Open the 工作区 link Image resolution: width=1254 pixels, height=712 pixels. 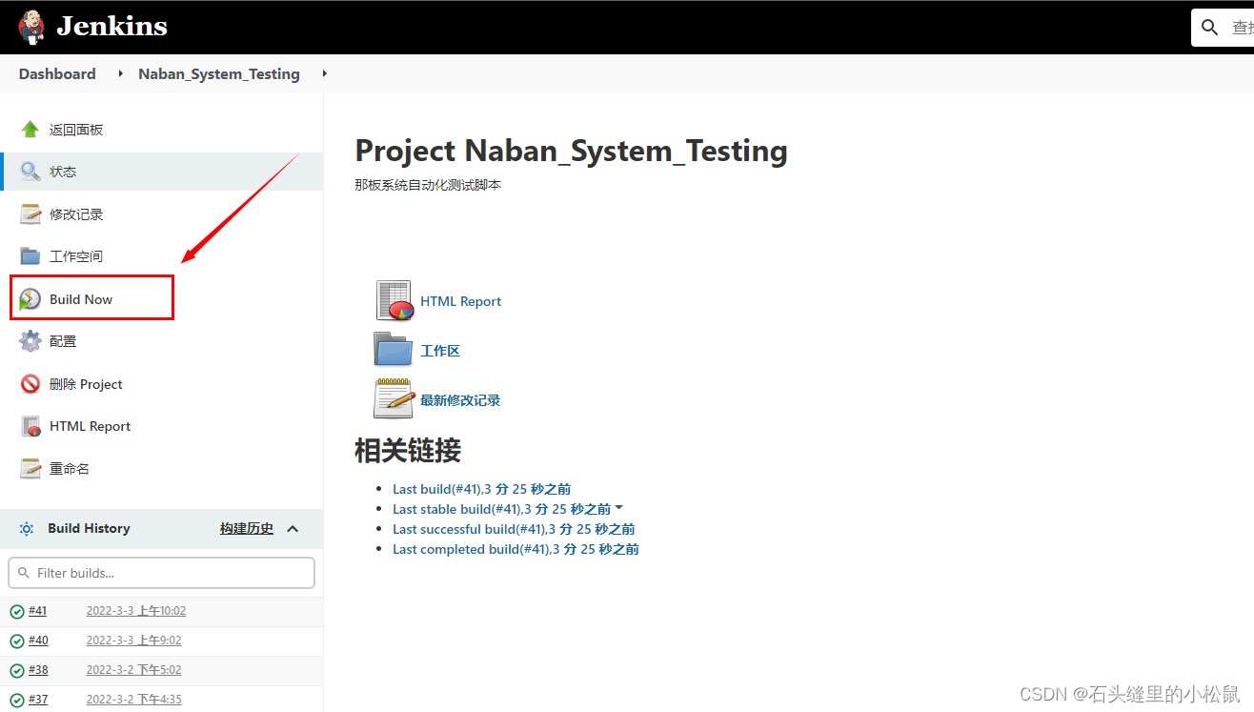click(440, 351)
